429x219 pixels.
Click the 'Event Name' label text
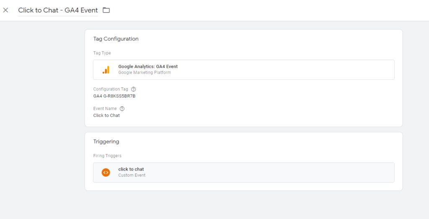coord(105,109)
